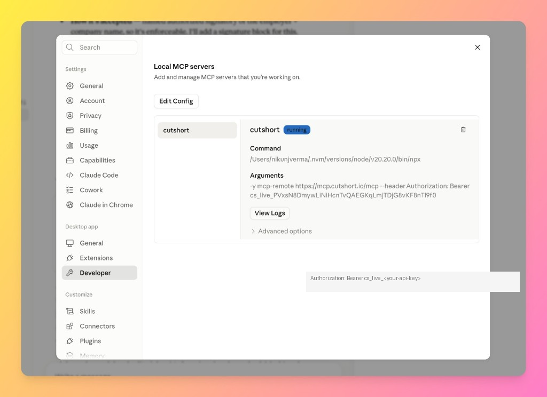The height and width of the screenshot is (397, 547).
Task: Click the Command label
Action: 265,148
